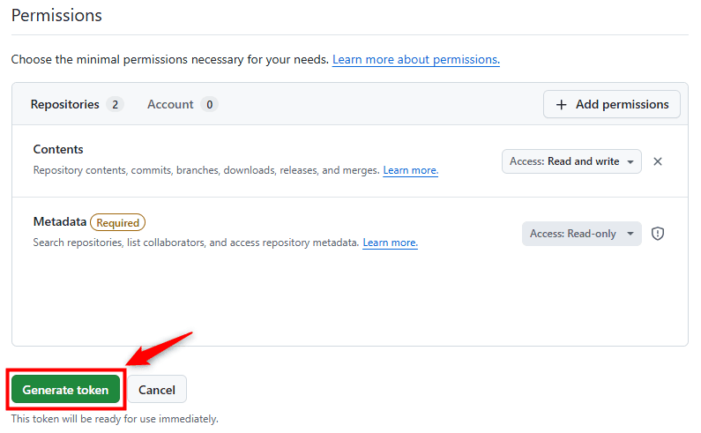Image resolution: width=701 pixels, height=433 pixels.
Task: Click the Add permissions button
Action: [x=612, y=104]
